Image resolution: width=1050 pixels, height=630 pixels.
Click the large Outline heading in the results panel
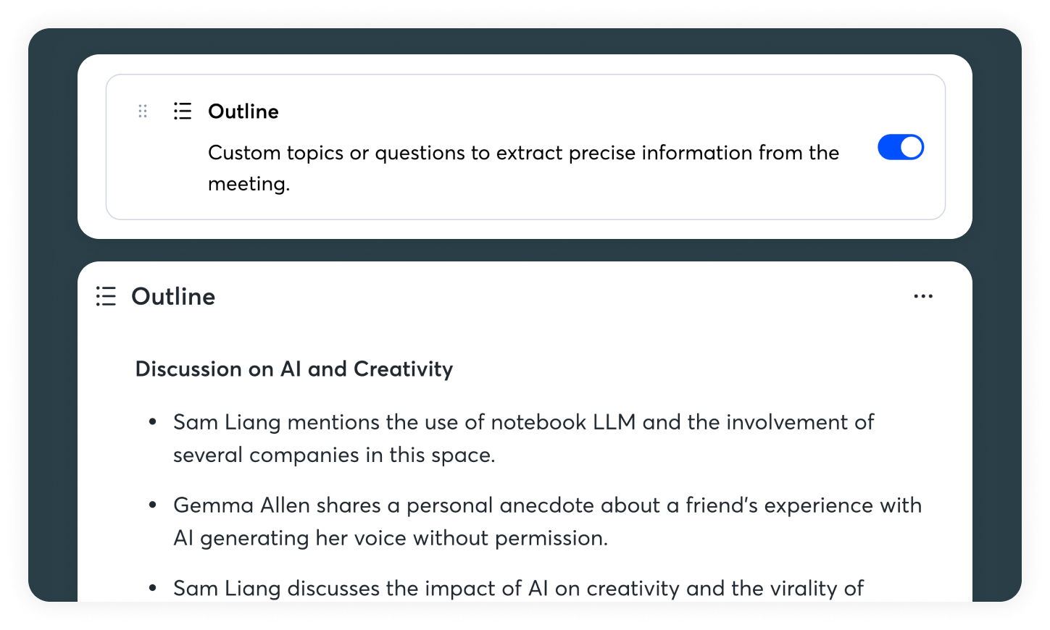(x=173, y=297)
